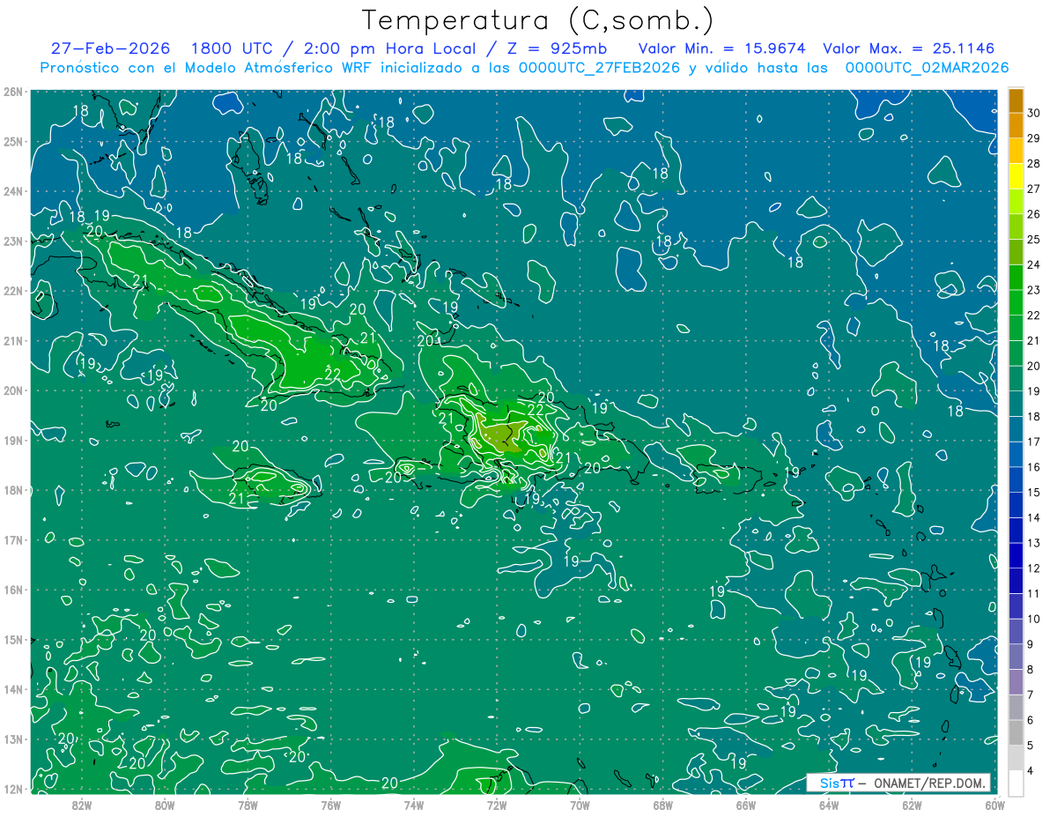Click the "SisTT - ONAMET/REP.DOM." logo box
The image size is (1057, 817).
pyautogui.click(x=898, y=783)
